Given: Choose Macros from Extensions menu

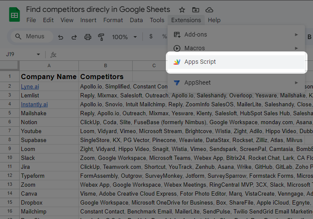Looking at the screenshot, I should [x=236, y=48].
